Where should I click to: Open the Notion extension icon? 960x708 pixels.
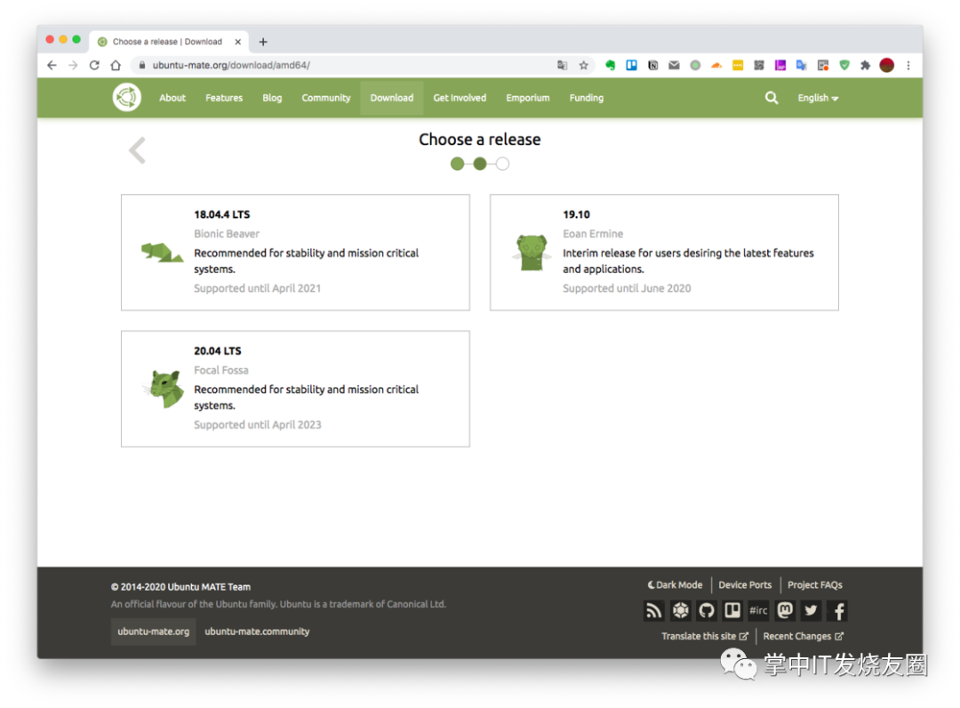[652, 65]
